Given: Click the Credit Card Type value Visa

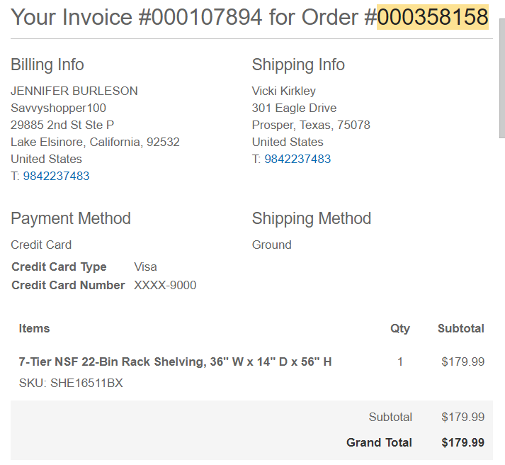Looking at the screenshot, I should [145, 267].
